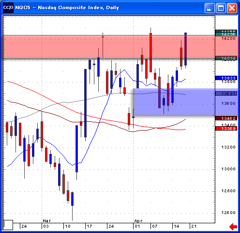240x233 pixels.
Task: Minimize the NQC5 chart window
Action: click(x=210, y=8)
